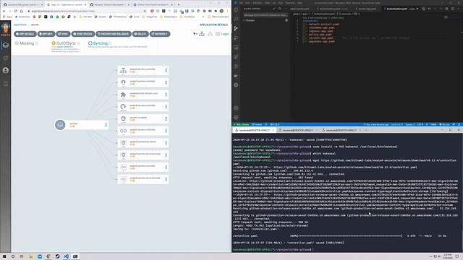Open HISTORY AND ROLLBACK
This screenshot has width=463, height=260.
pos(114,34)
